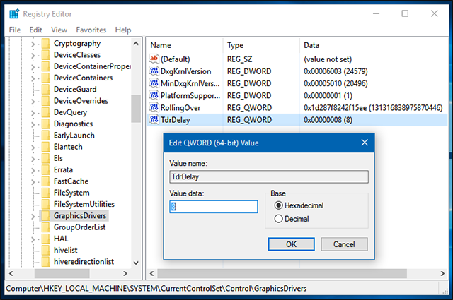Click the DeviceClasses folder icon

coord(46,55)
